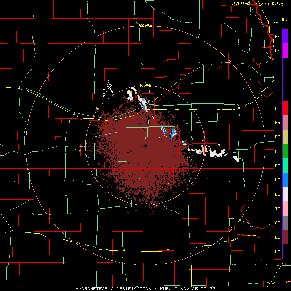The width and height of the screenshot is (291, 291).
Task: Click the "HHC" product label
Action: [284, 19]
